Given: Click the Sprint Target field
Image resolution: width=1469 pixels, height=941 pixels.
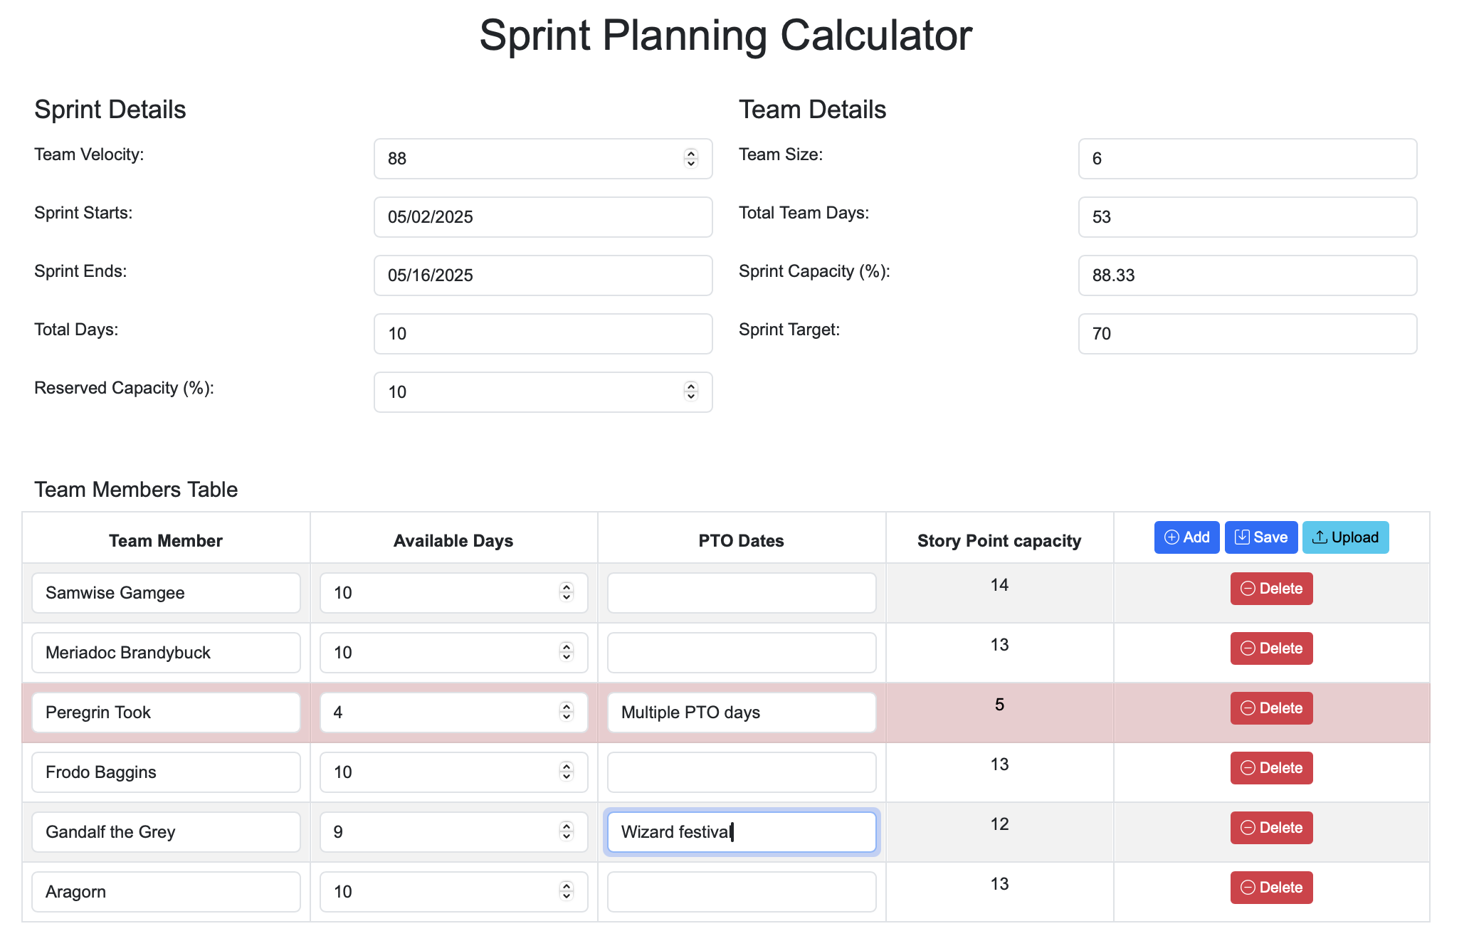Looking at the screenshot, I should pyautogui.click(x=1248, y=334).
